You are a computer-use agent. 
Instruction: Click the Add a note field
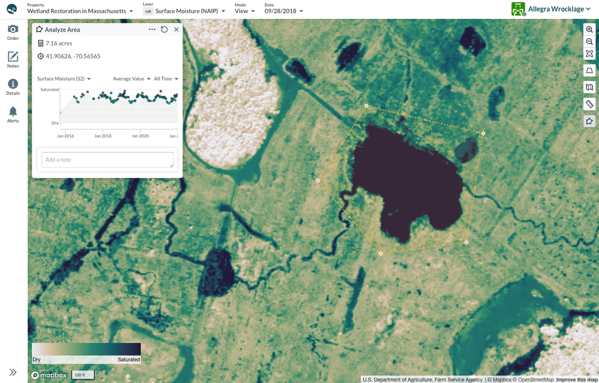(x=108, y=160)
